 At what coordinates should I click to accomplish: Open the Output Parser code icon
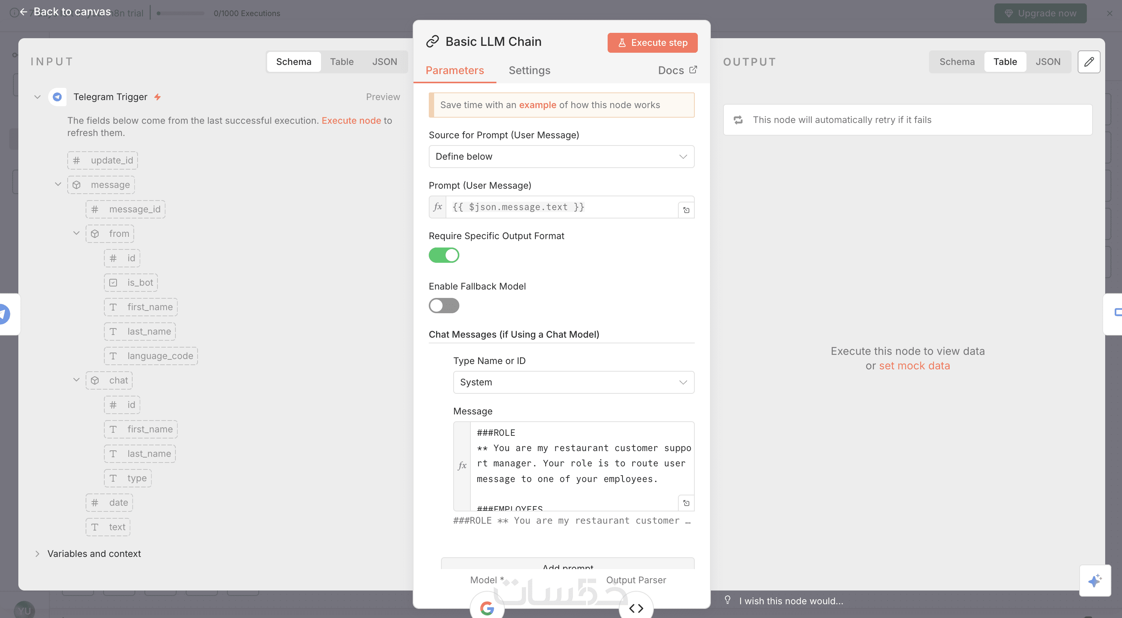click(636, 608)
